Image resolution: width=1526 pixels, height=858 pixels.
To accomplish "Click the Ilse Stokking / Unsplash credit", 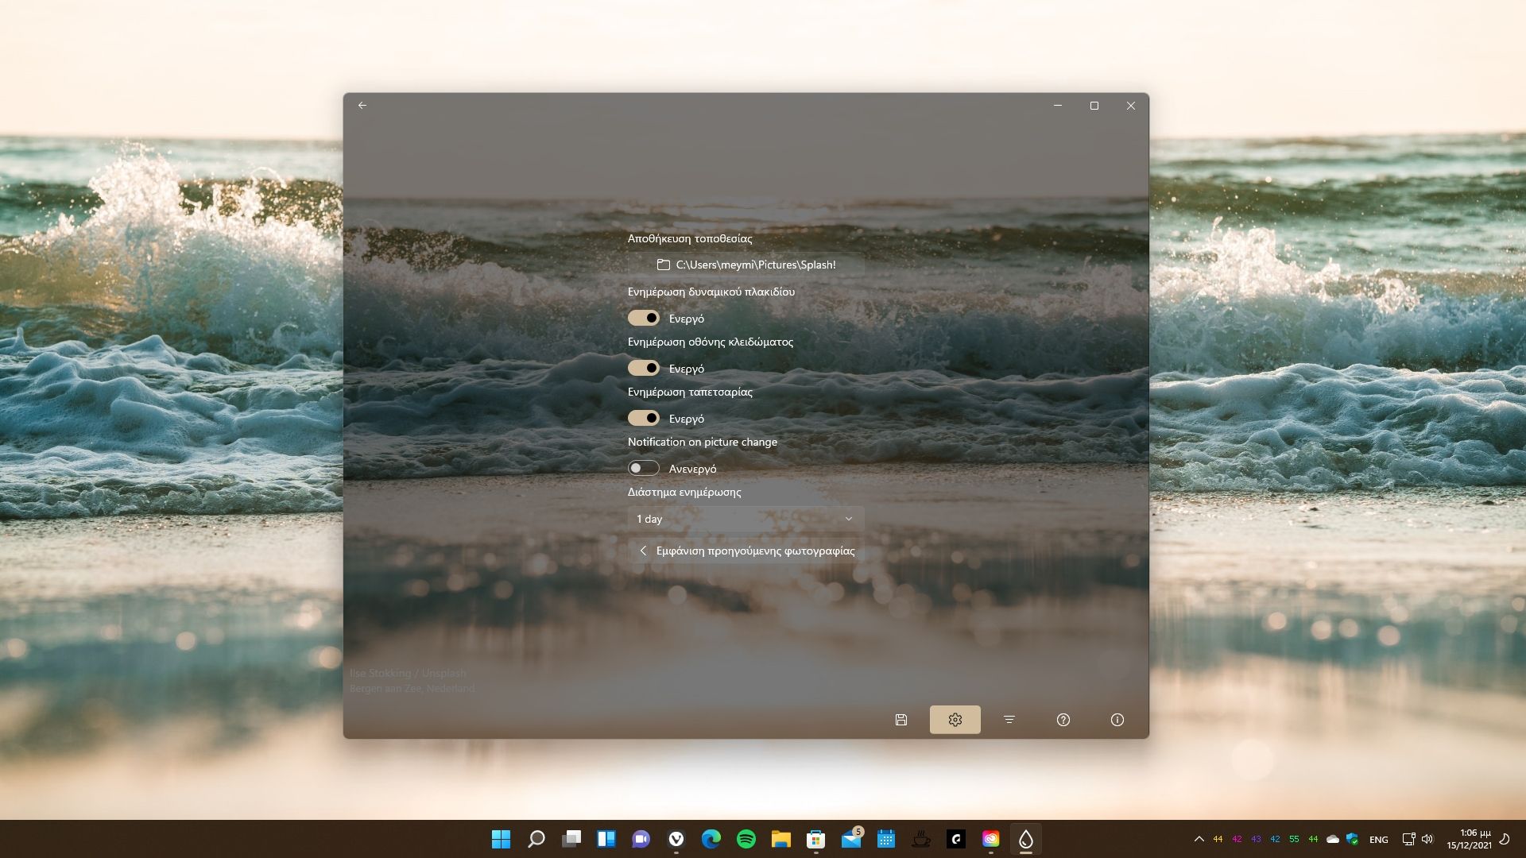I will pos(408,673).
